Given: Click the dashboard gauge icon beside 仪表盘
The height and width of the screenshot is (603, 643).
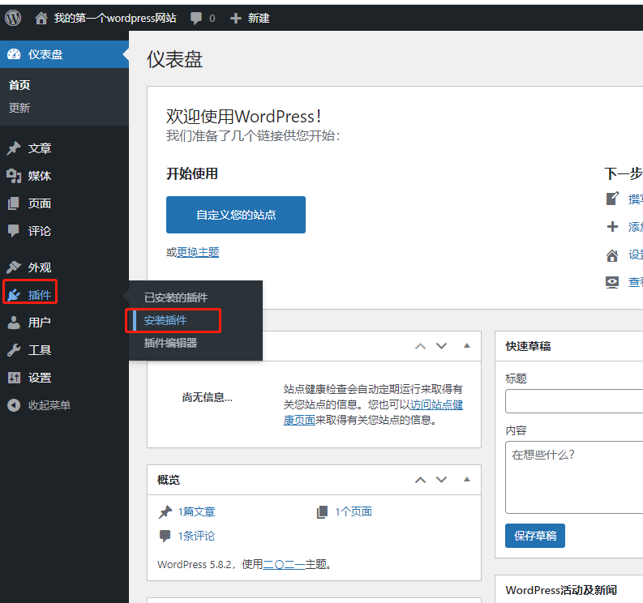Looking at the screenshot, I should point(14,54).
